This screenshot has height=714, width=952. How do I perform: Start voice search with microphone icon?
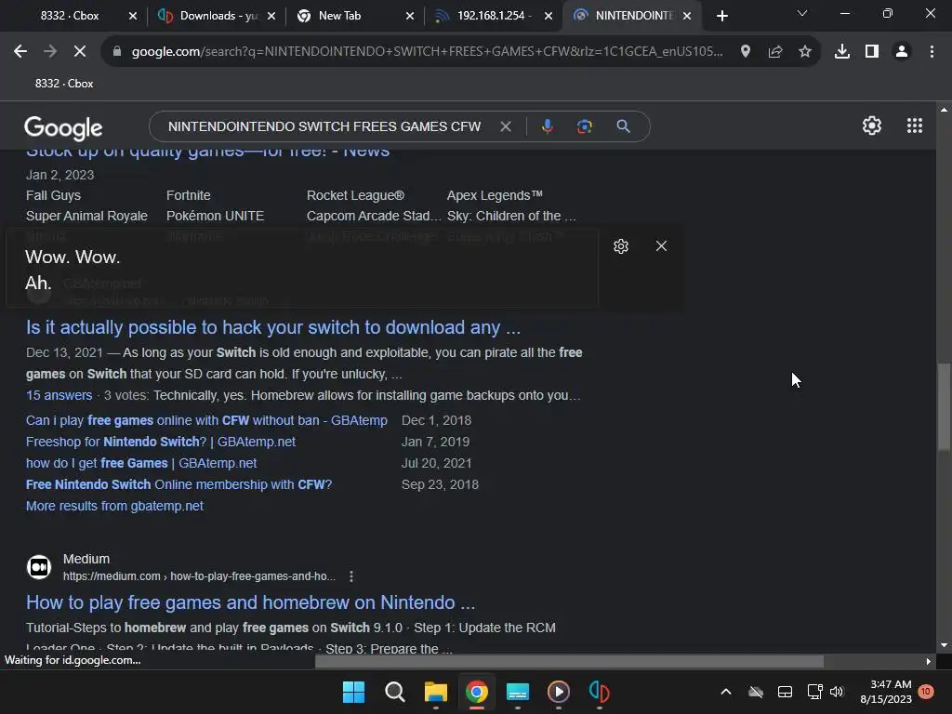pos(547,126)
